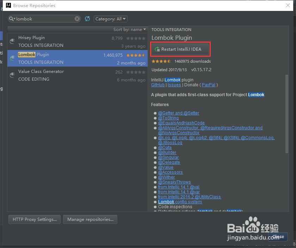Open the @Log, @Log4j logging link
Viewport: 296px width, 248px height.
point(216,138)
